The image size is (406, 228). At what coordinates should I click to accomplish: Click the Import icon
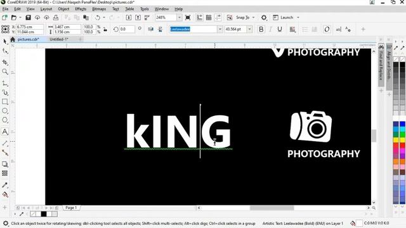[129, 18]
